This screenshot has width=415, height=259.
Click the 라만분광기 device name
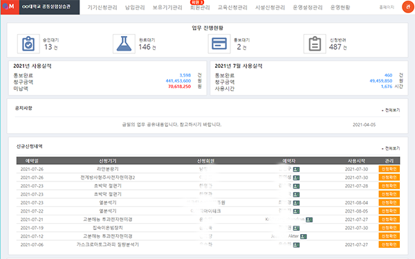(x=108, y=169)
